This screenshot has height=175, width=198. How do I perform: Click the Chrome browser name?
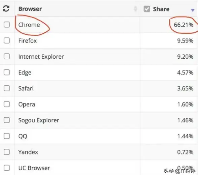click(29, 25)
